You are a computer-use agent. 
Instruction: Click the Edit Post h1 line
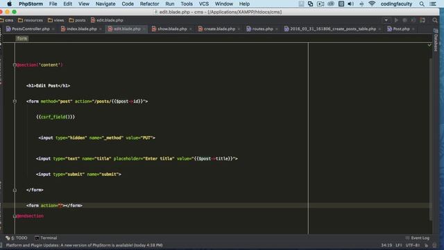tap(48, 85)
